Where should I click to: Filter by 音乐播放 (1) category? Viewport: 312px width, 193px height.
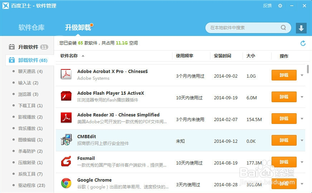(30, 128)
